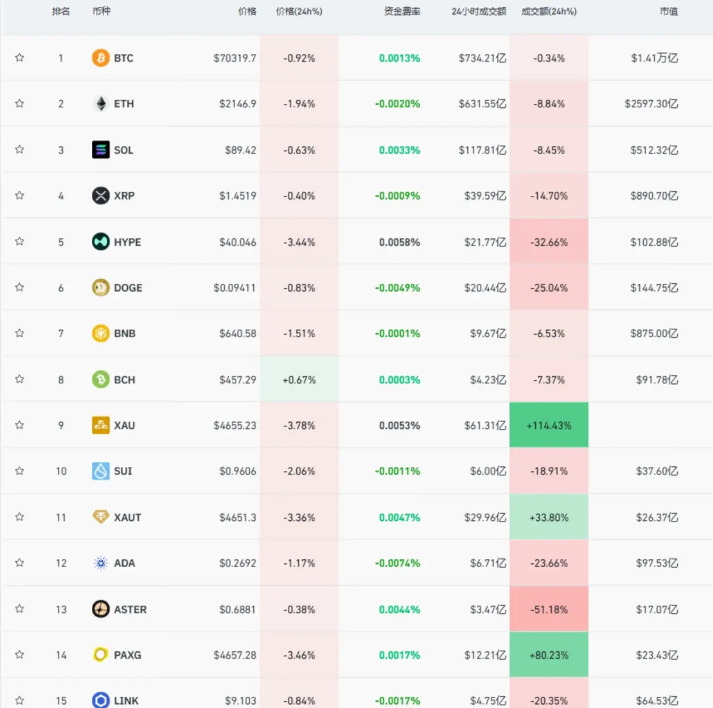Star the BNB row

coord(19,333)
